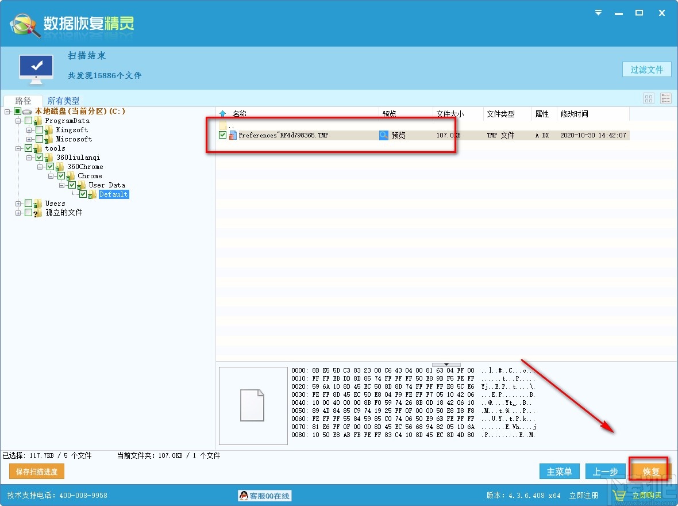Switch to detail list view
Image resolution: width=678 pixels, height=506 pixels.
tap(665, 99)
